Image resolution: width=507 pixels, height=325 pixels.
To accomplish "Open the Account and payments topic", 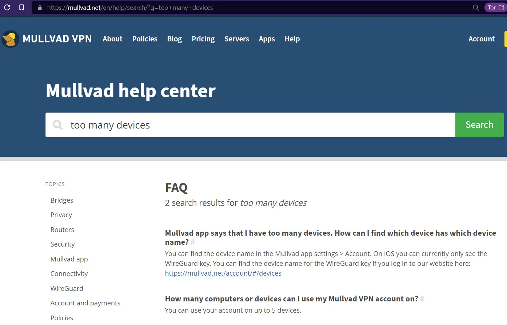I will (85, 303).
